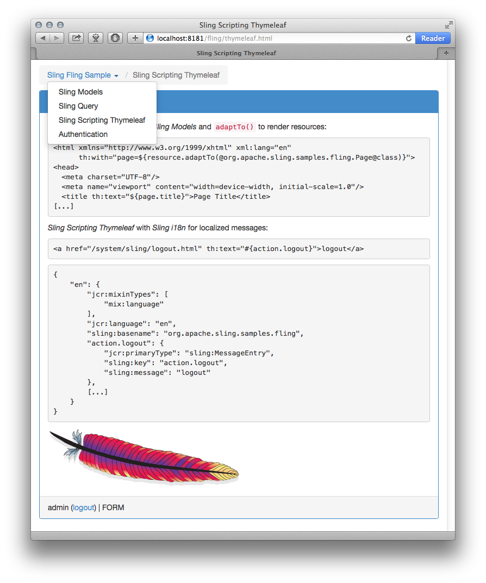Select Sling Models from the dropdown menu
This screenshot has height=583, width=486.
click(x=80, y=92)
